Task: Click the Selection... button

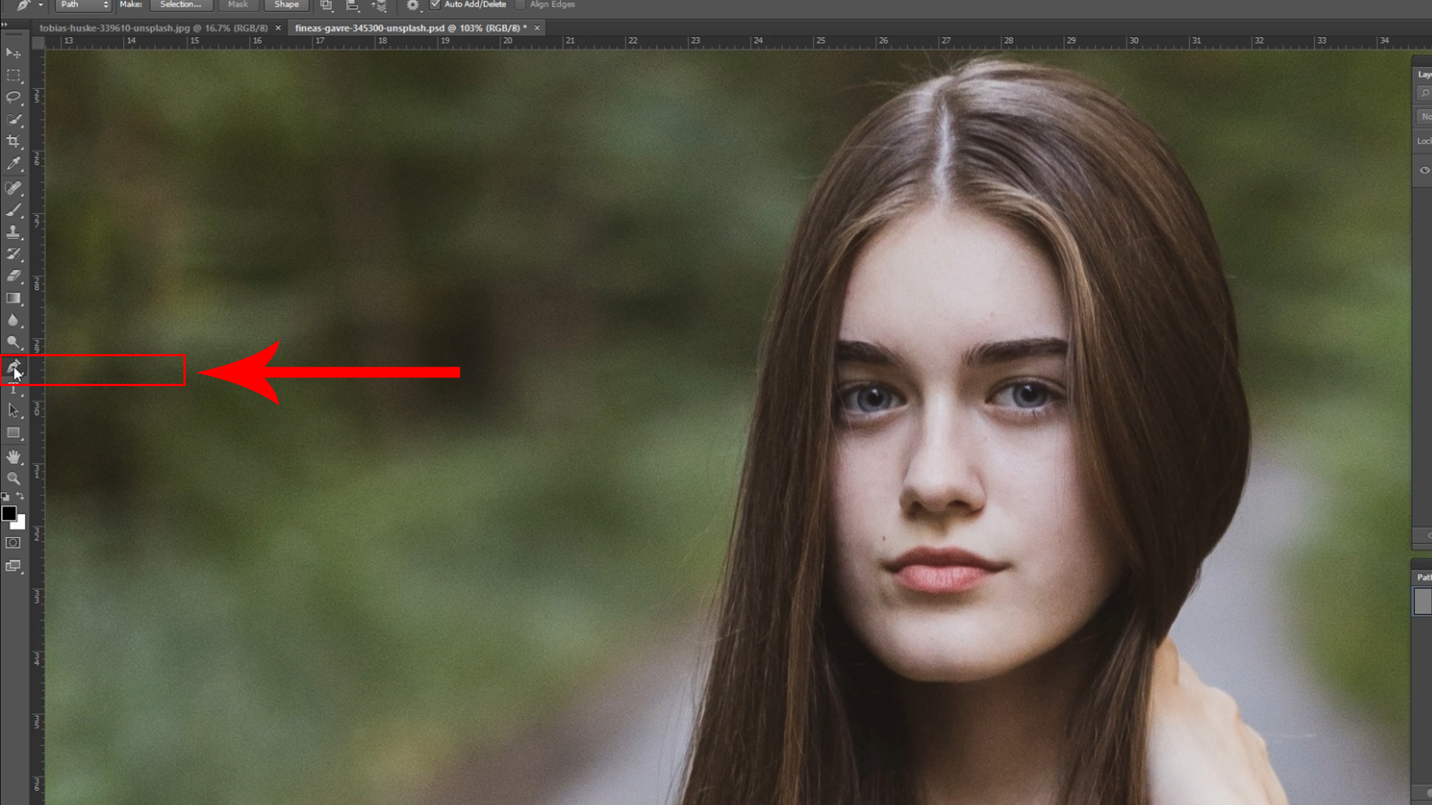Action: (x=181, y=4)
